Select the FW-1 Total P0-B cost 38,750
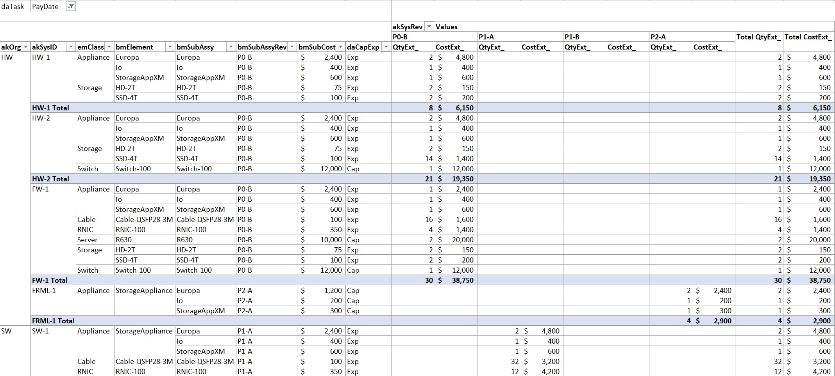 [456, 280]
